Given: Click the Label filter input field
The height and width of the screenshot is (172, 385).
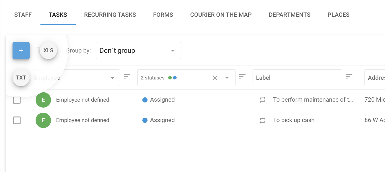Looking at the screenshot, I should (x=297, y=78).
